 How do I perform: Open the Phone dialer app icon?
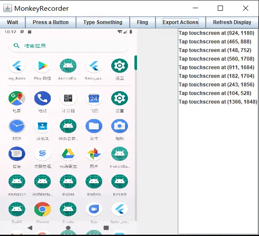[43, 98]
